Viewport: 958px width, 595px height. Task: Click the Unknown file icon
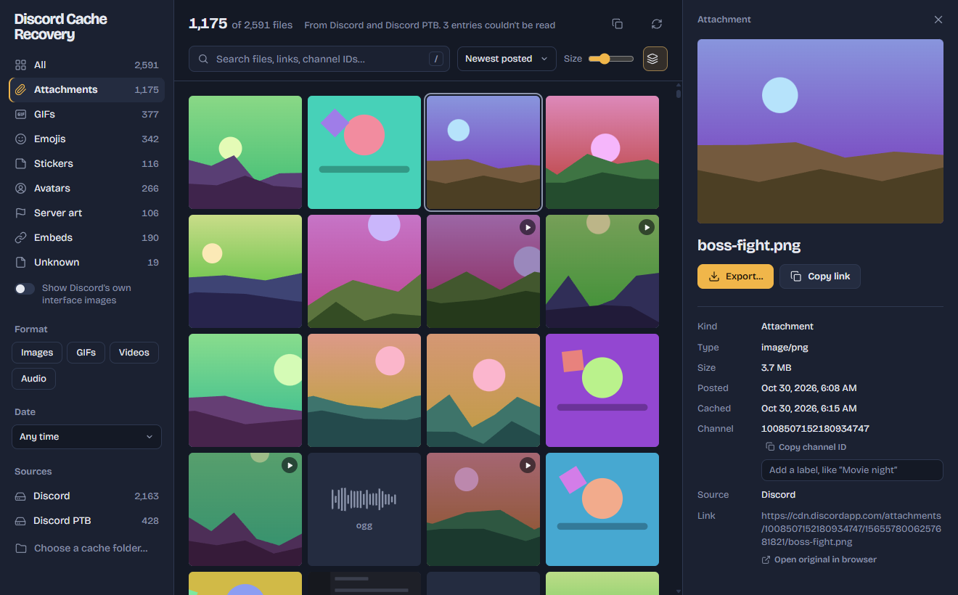[x=21, y=262]
